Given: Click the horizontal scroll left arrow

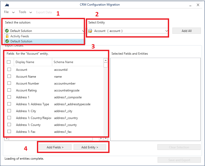Looking at the screenshot, I should [6, 138].
